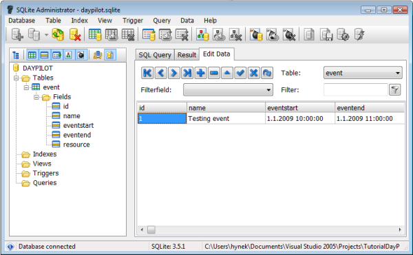Insert a record with the plus button
The height and width of the screenshot is (255, 413).
point(200,73)
